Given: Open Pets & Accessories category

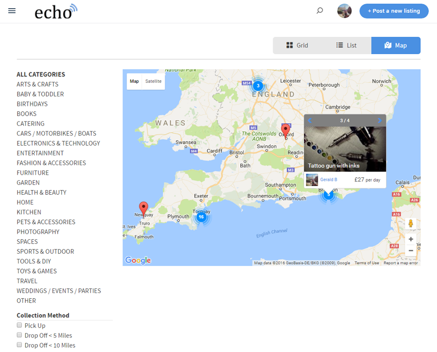Looking at the screenshot, I should pyautogui.click(x=46, y=222).
